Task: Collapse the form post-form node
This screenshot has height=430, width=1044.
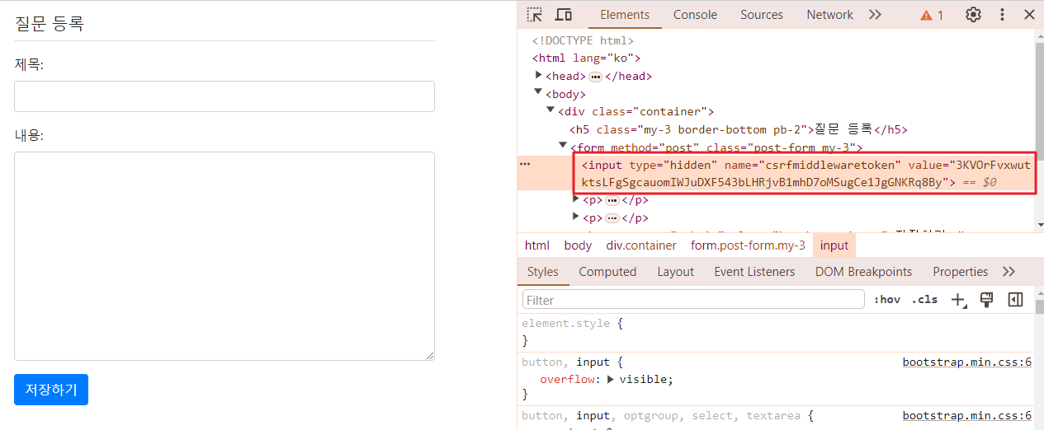Action: point(564,146)
